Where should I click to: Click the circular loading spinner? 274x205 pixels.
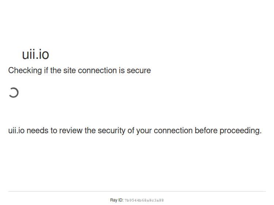14,93
